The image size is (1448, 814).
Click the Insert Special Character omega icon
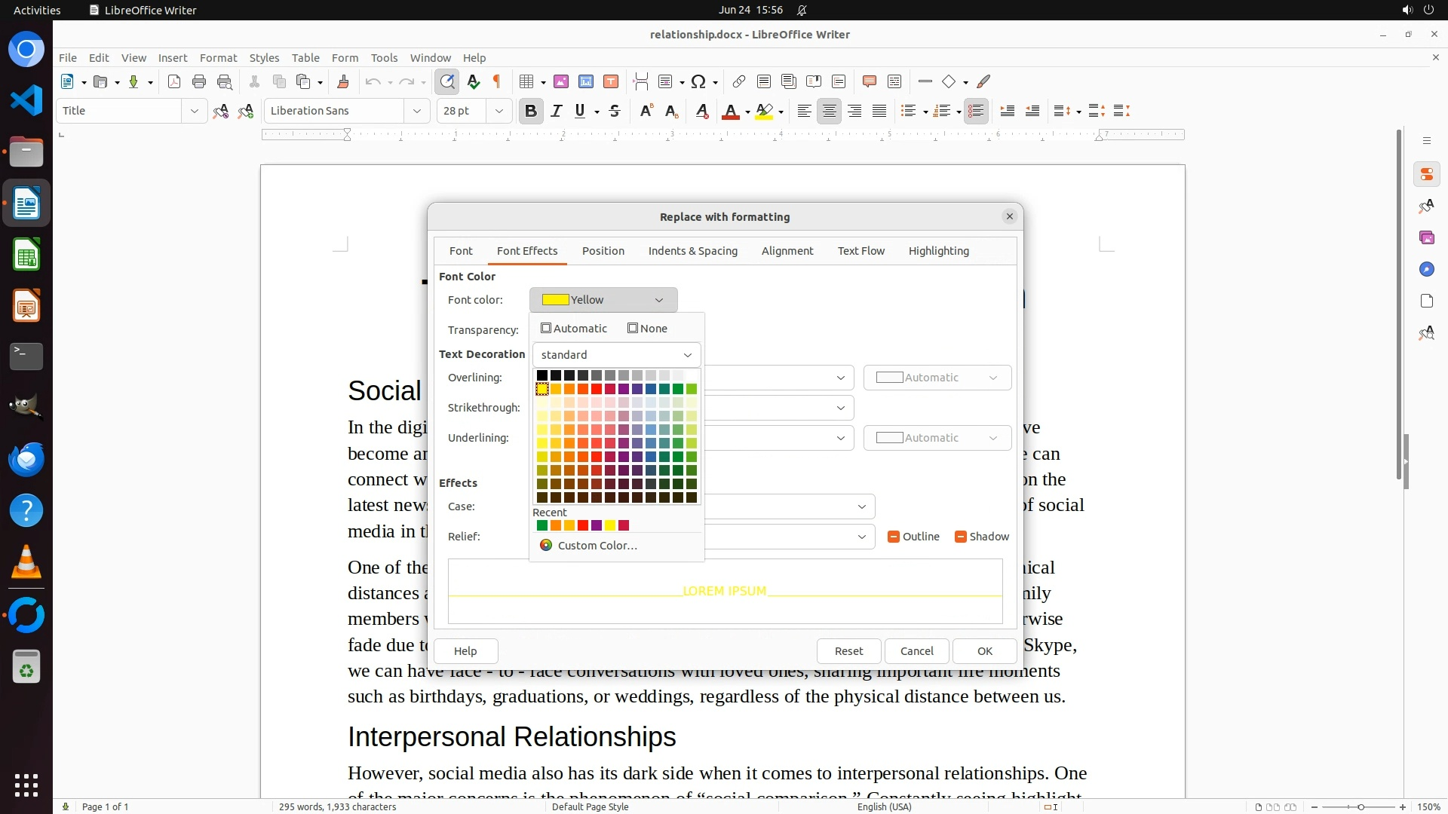click(698, 81)
